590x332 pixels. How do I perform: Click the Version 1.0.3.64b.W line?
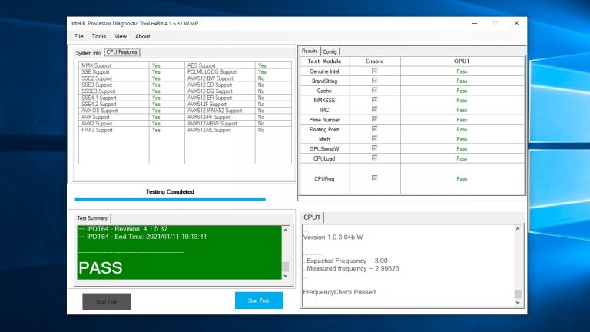333,237
